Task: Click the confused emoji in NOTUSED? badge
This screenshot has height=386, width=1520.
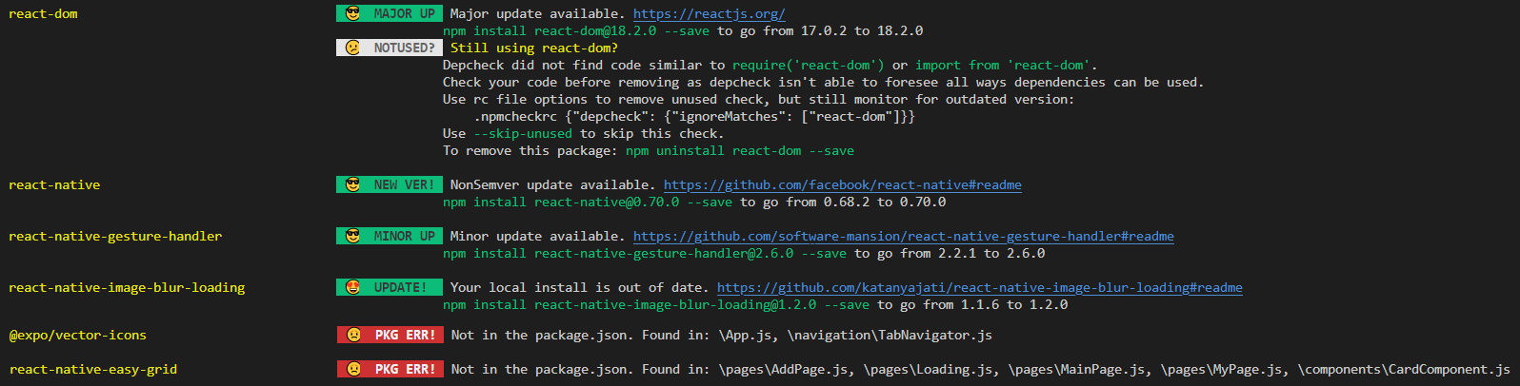Action: [353, 48]
